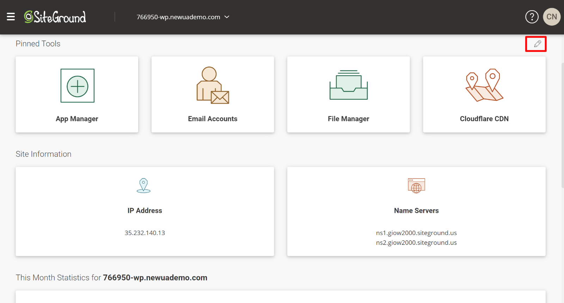Select ns2.giow2000.siteground.us name server text
The image size is (564, 303).
tap(416, 242)
